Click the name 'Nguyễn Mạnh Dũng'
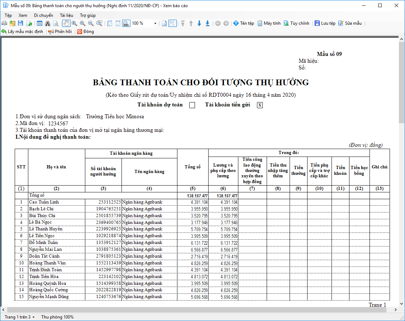 tap(49, 297)
